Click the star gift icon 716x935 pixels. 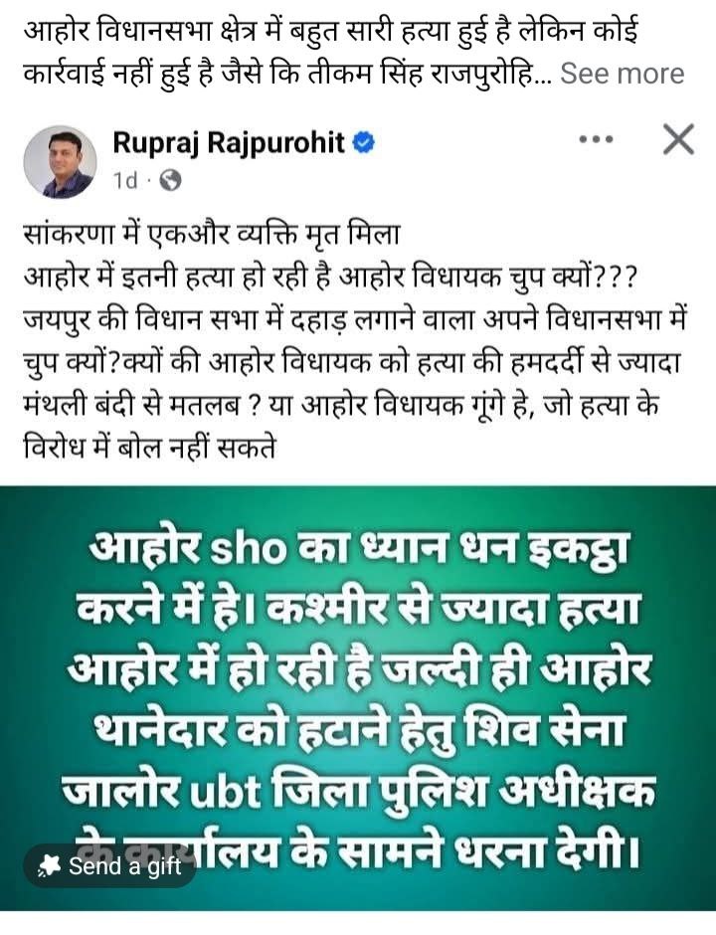point(49,865)
